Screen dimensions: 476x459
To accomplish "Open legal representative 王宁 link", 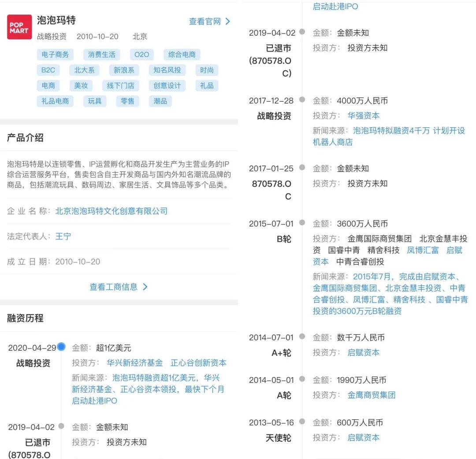I will 63,236.
